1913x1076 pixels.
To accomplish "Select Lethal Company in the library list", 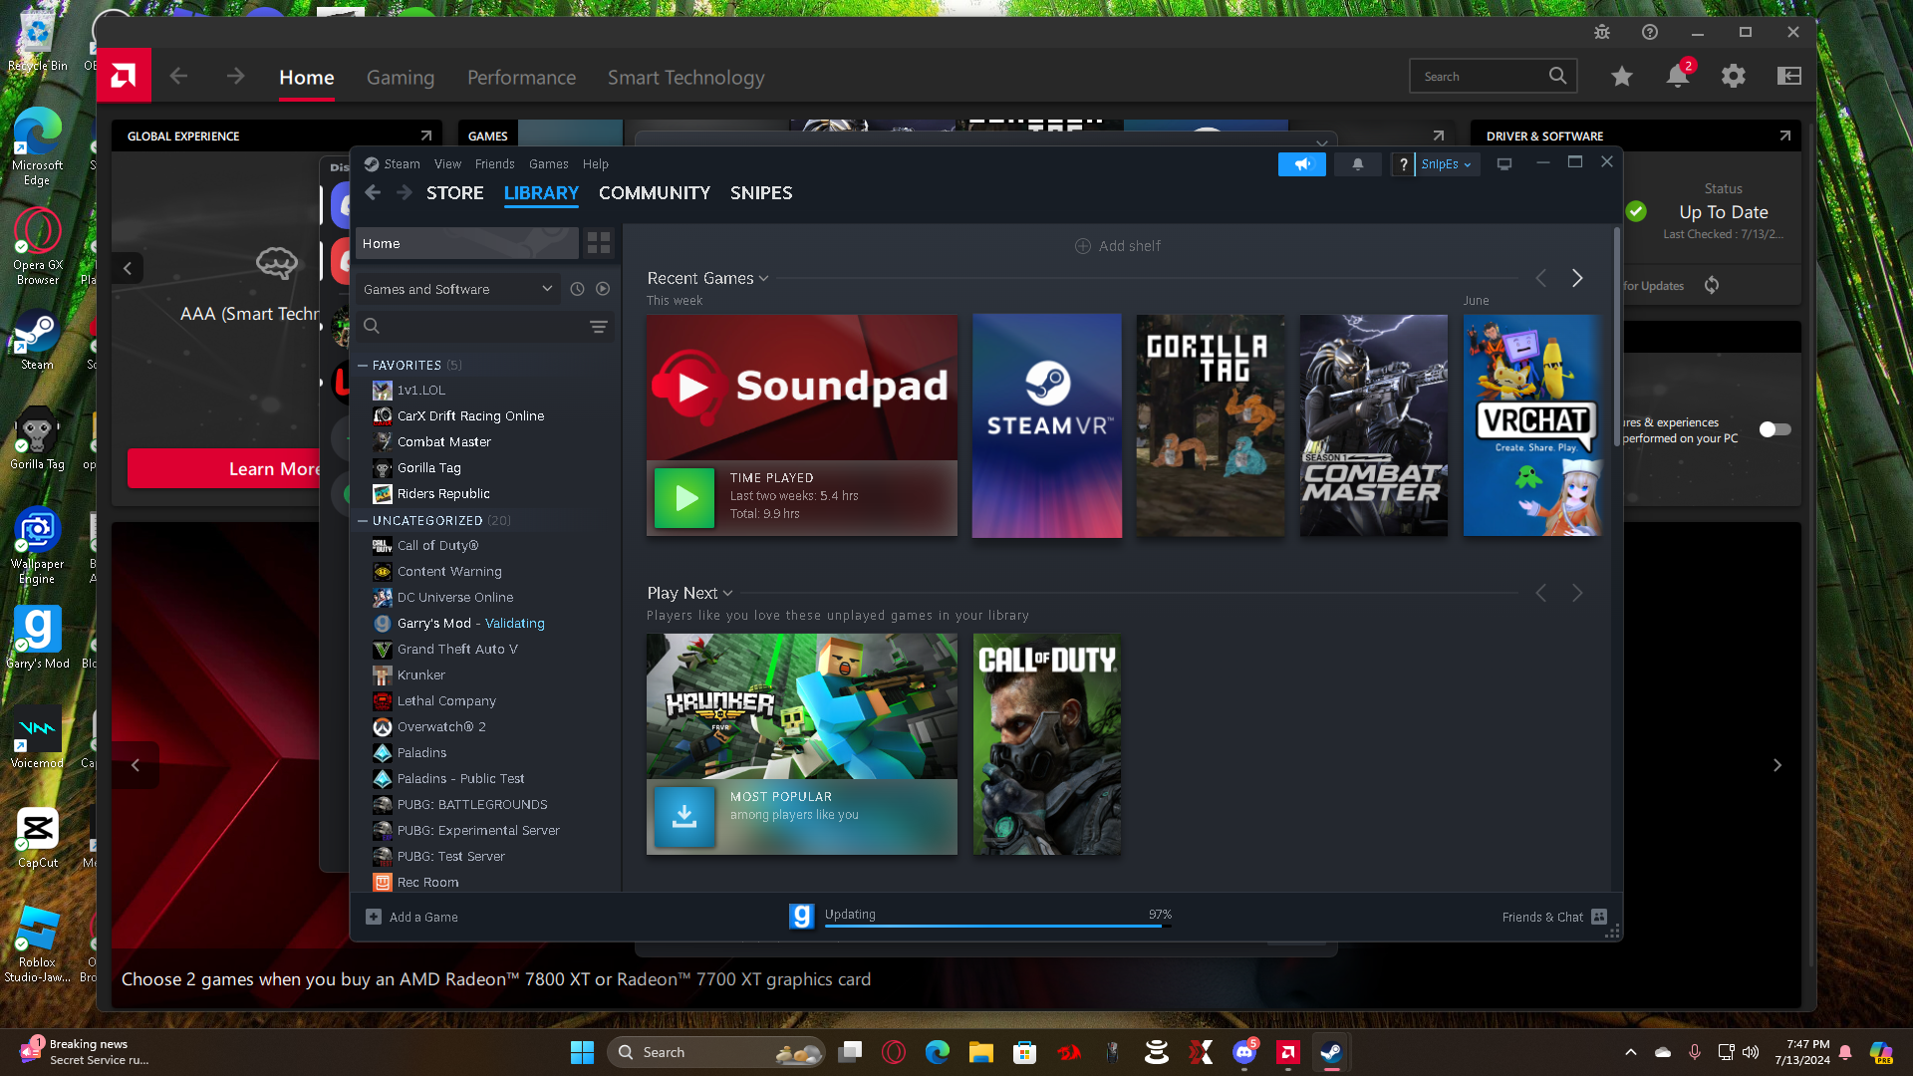I will pyautogui.click(x=446, y=701).
